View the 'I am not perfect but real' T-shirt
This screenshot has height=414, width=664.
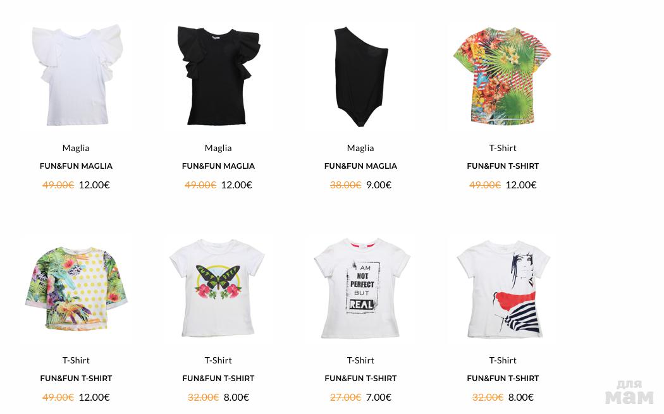pyautogui.click(x=361, y=288)
